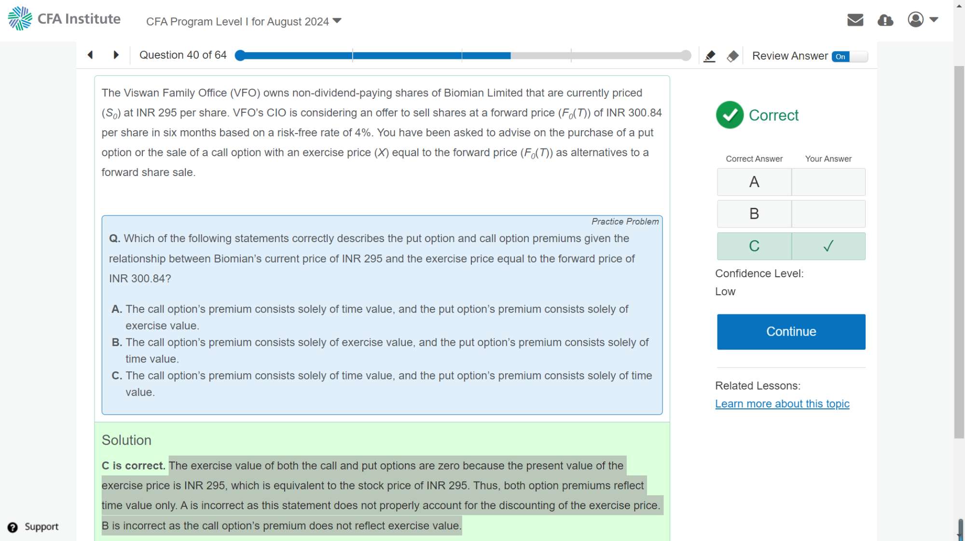Go to previous question arrow
Image resolution: width=965 pixels, height=541 pixels.
pyautogui.click(x=90, y=55)
